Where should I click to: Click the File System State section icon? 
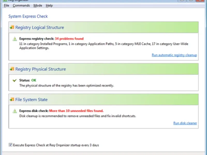pos(12,99)
